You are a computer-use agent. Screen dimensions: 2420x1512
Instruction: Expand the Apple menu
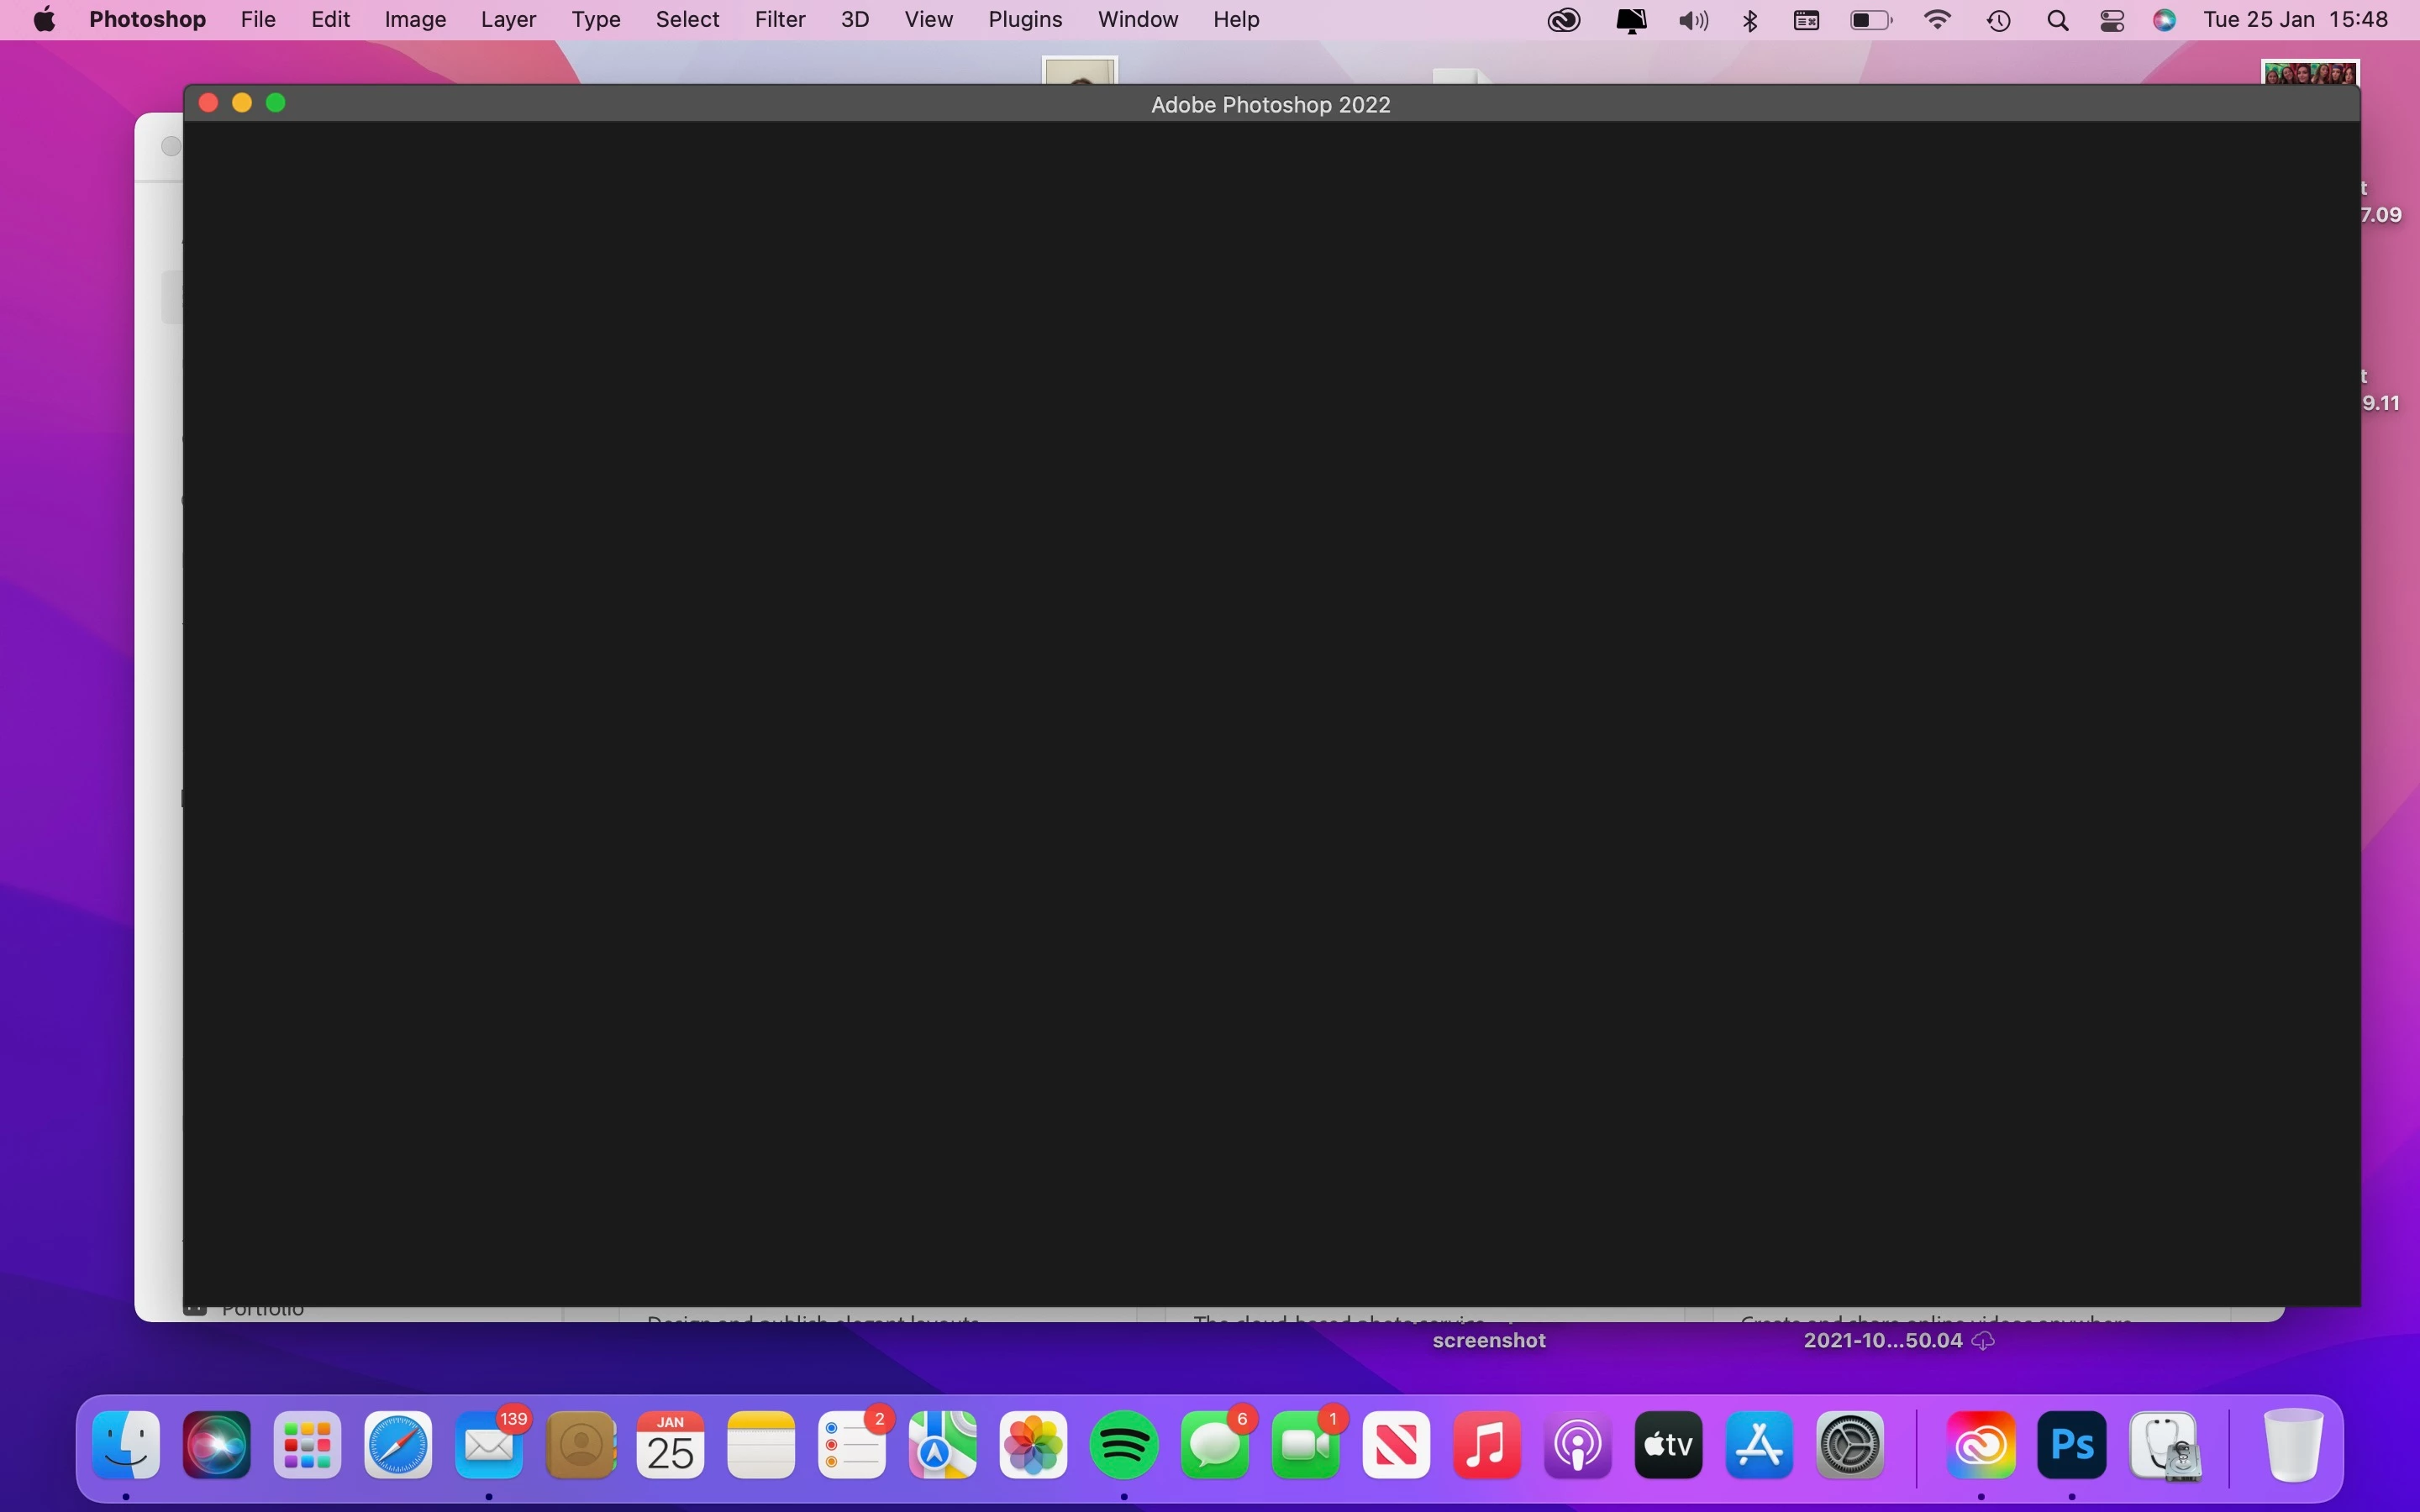click(x=44, y=20)
